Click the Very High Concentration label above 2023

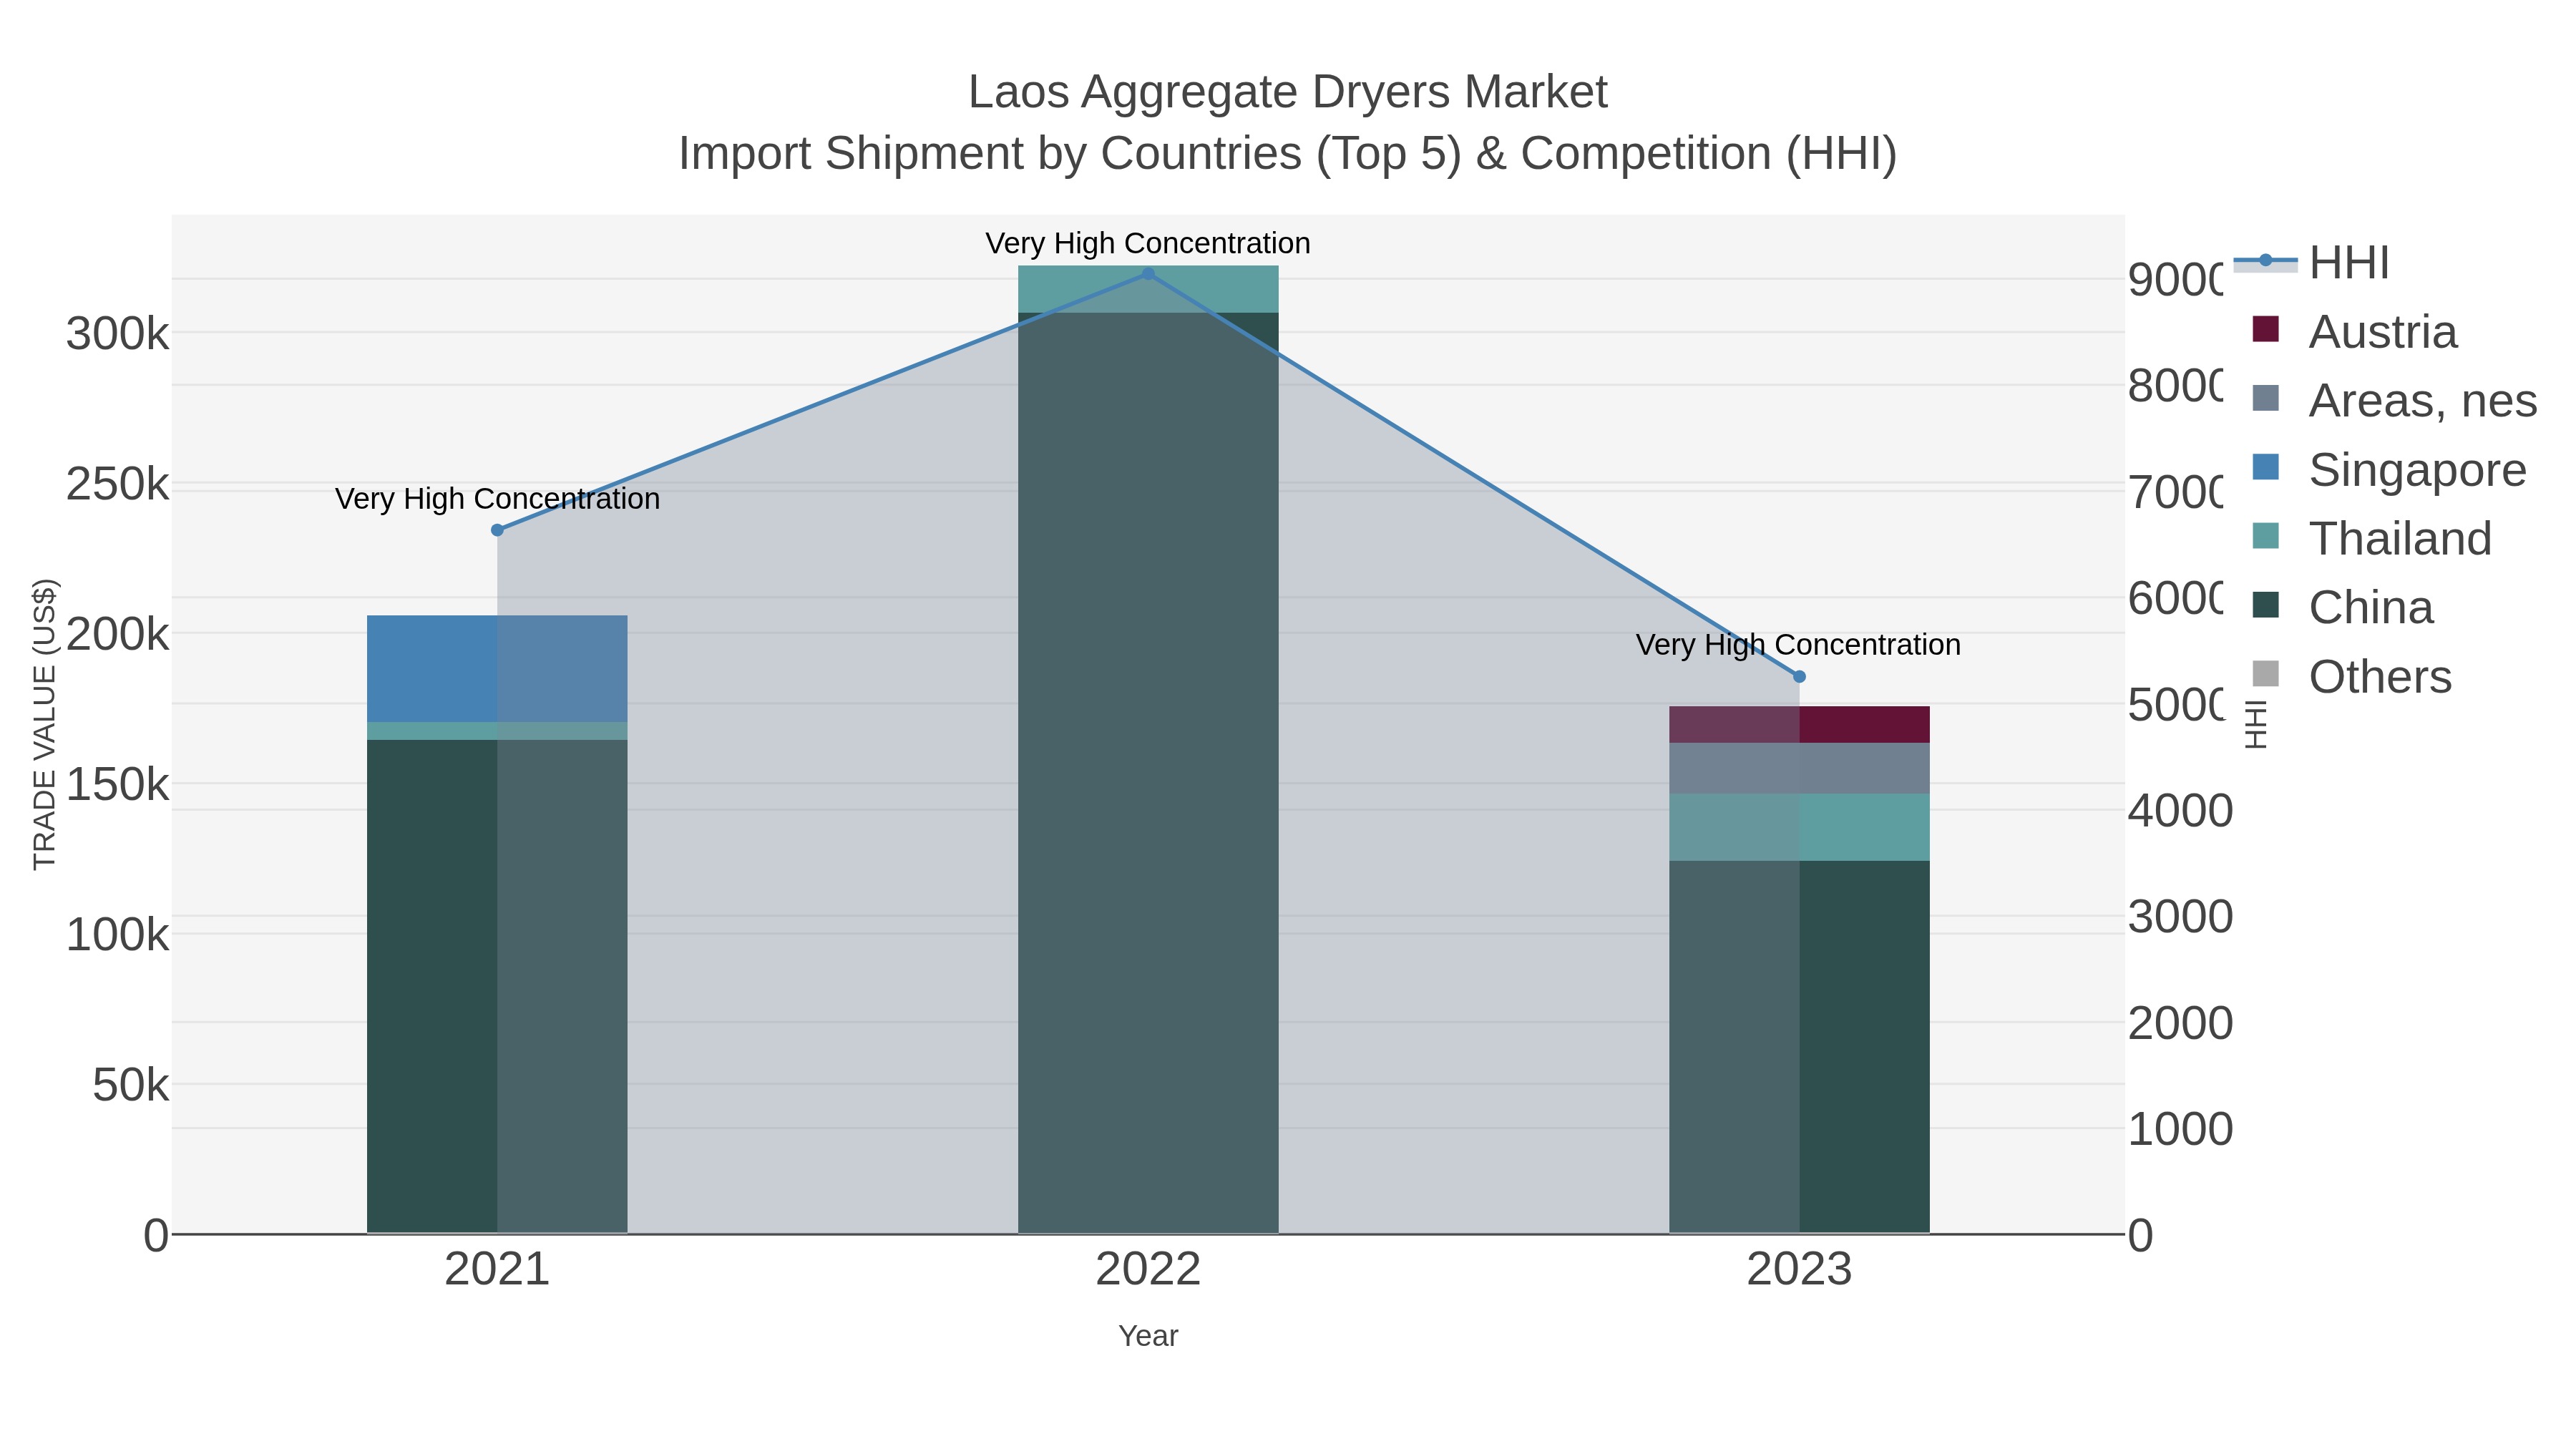click(x=1798, y=645)
